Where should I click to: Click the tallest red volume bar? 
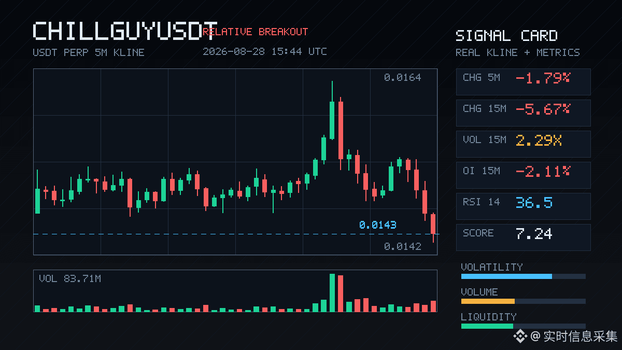(x=341, y=294)
